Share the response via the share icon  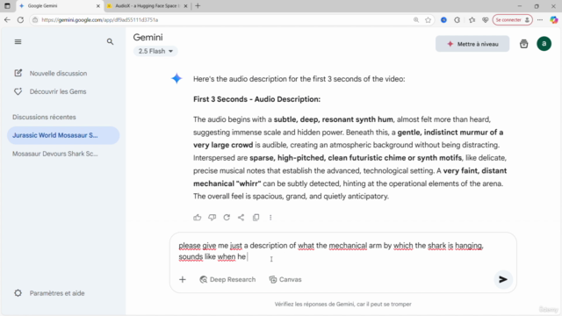click(x=241, y=218)
